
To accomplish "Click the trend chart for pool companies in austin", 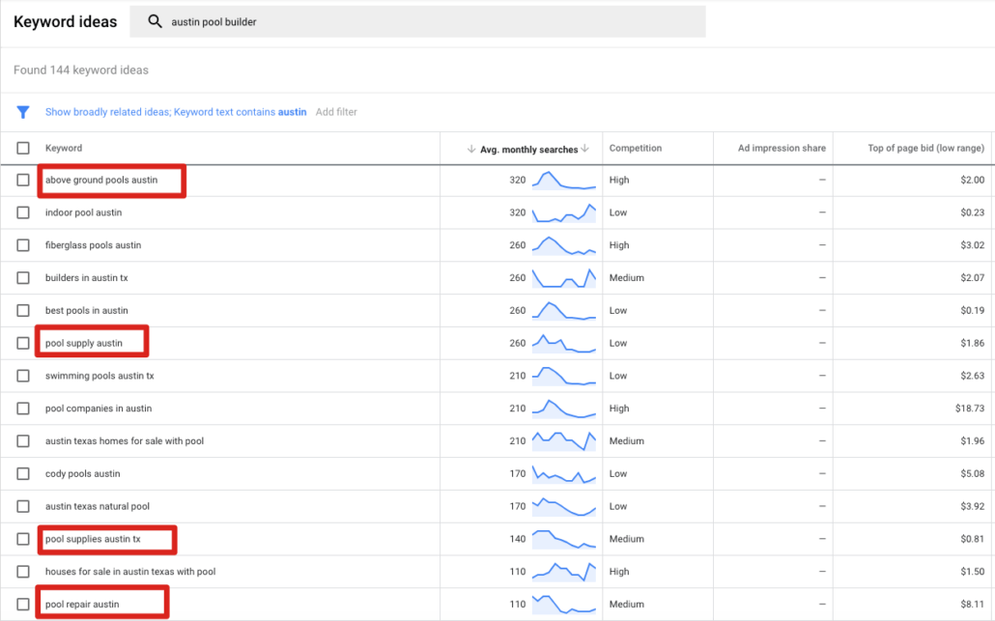I will tap(564, 409).
